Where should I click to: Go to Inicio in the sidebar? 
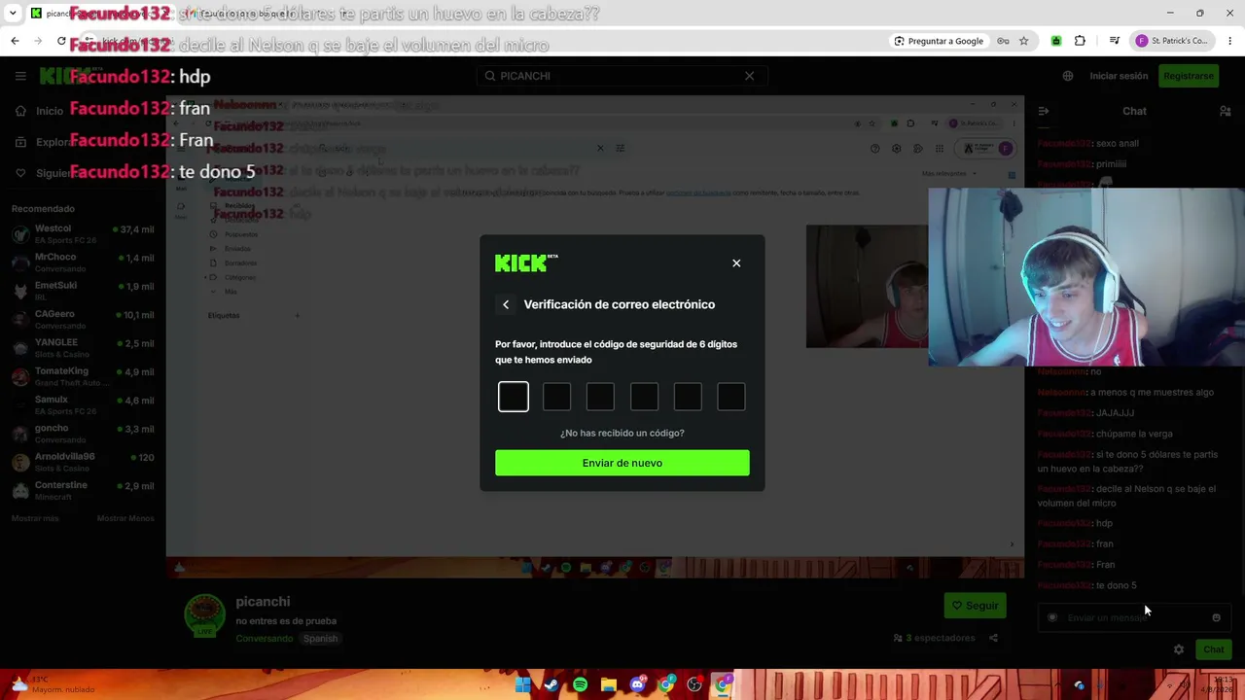tap(39, 111)
